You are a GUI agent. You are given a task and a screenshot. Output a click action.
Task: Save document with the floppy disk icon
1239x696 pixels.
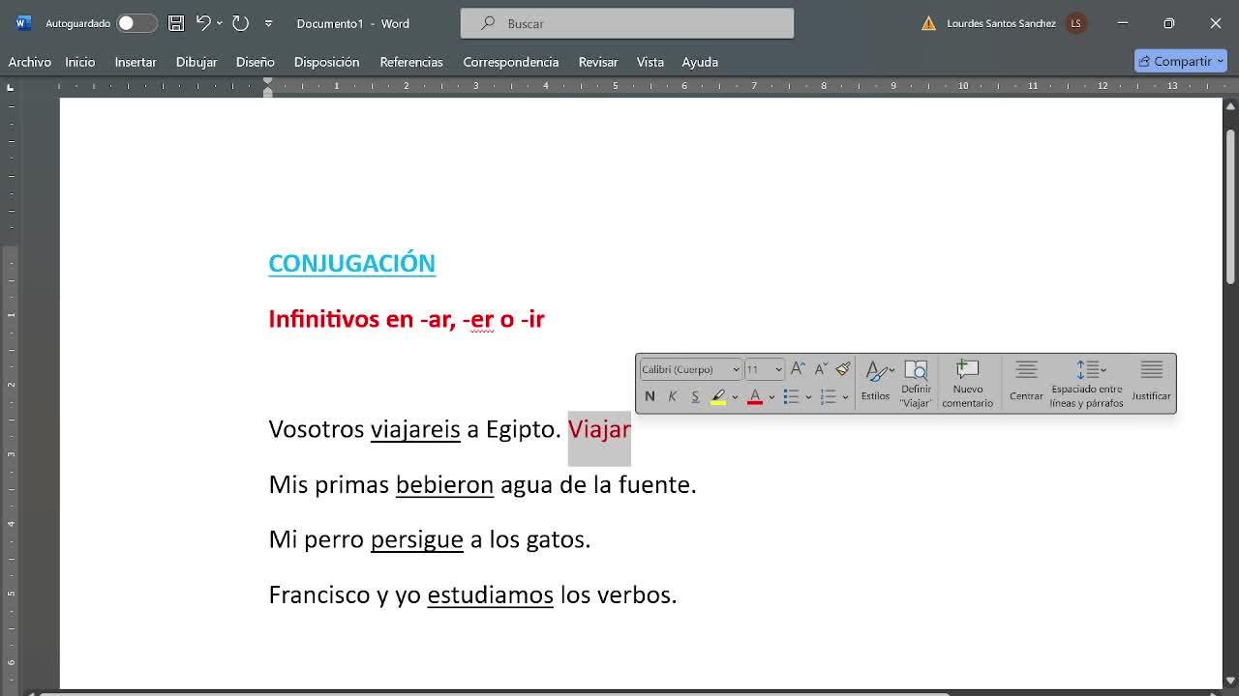pyautogui.click(x=175, y=23)
